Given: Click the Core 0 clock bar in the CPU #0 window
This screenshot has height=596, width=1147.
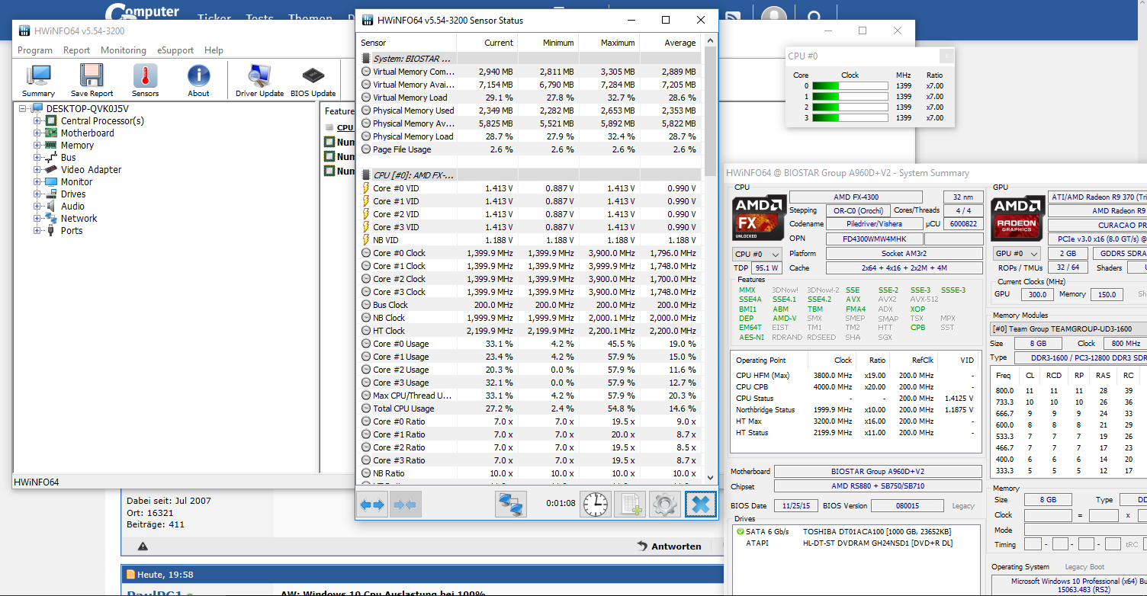Looking at the screenshot, I should click(849, 86).
